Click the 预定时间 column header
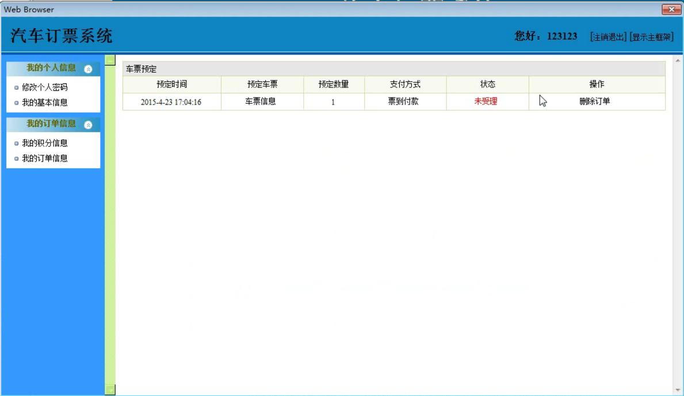The height and width of the screenshot is (396, 684). [172, 84]
